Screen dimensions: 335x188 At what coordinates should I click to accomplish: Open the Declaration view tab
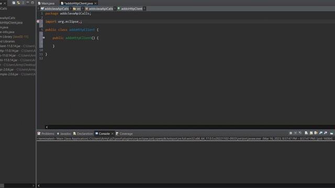[83, 134]
